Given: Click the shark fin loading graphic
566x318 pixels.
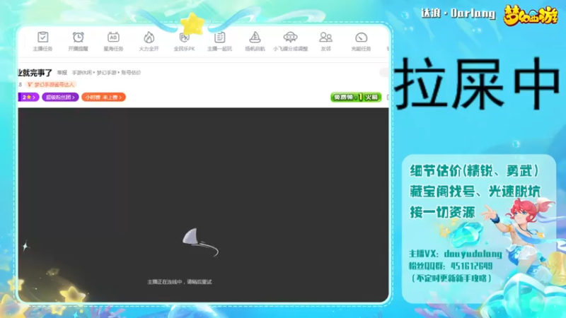Looking at the screenshot, I should tap(200, 242).
